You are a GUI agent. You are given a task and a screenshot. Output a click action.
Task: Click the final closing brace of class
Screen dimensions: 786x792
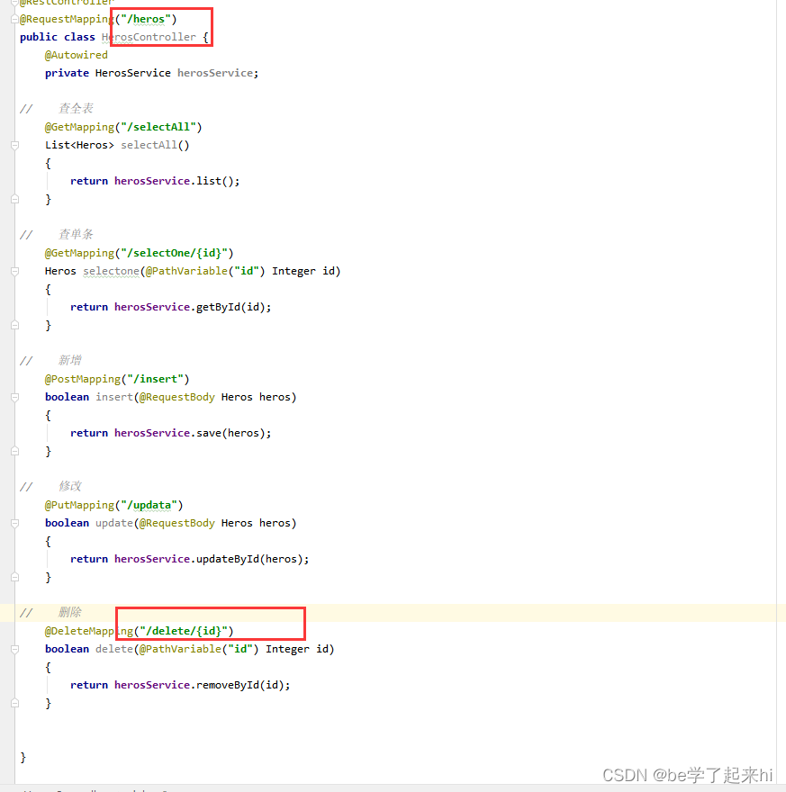[x=23, y=757]
